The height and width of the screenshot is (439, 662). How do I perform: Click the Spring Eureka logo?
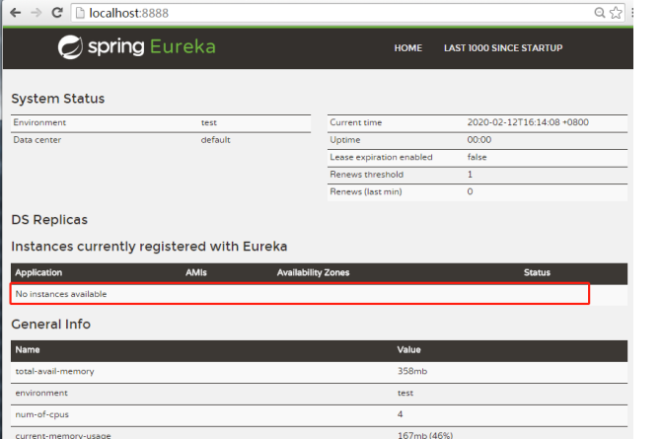pyautogui.click(x=137, y=46)
